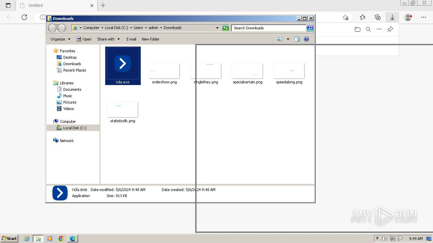Click Local Disk (C:) breadcrumb
Viewport: 433px width, 243px height.
click(x=116, y=28)
